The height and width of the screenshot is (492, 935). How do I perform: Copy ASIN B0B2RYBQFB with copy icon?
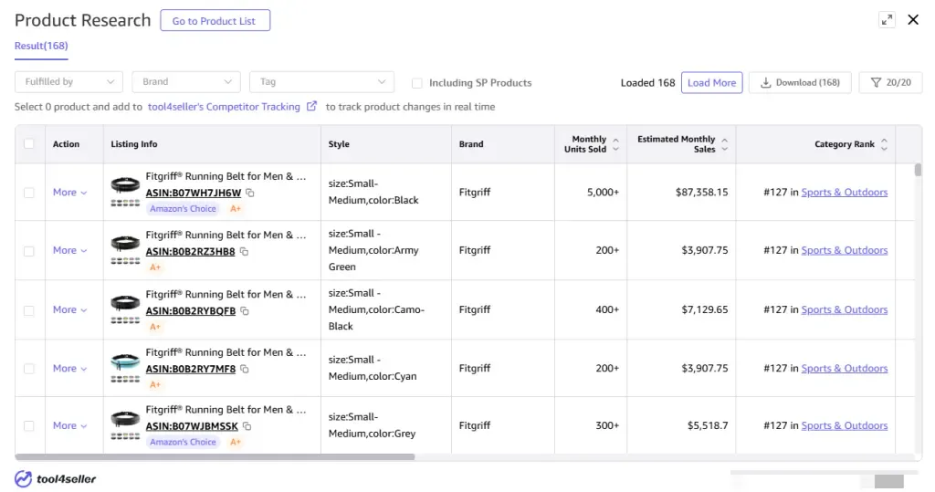(x=245, y=310)
